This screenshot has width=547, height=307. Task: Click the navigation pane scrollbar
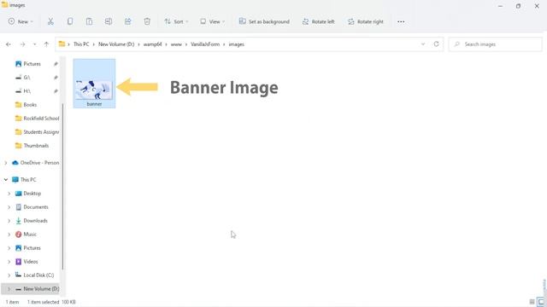[62, 186]
